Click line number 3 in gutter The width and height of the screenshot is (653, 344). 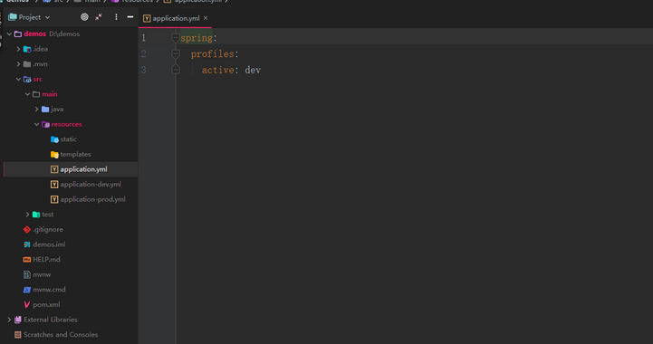tap(144, 70)
